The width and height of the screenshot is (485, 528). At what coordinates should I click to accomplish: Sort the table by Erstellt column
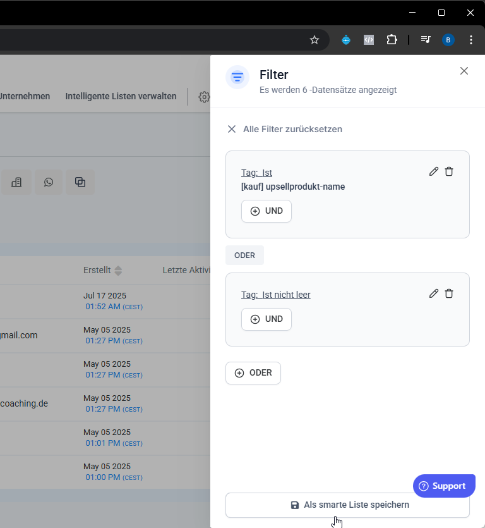(x=102, y=271)
